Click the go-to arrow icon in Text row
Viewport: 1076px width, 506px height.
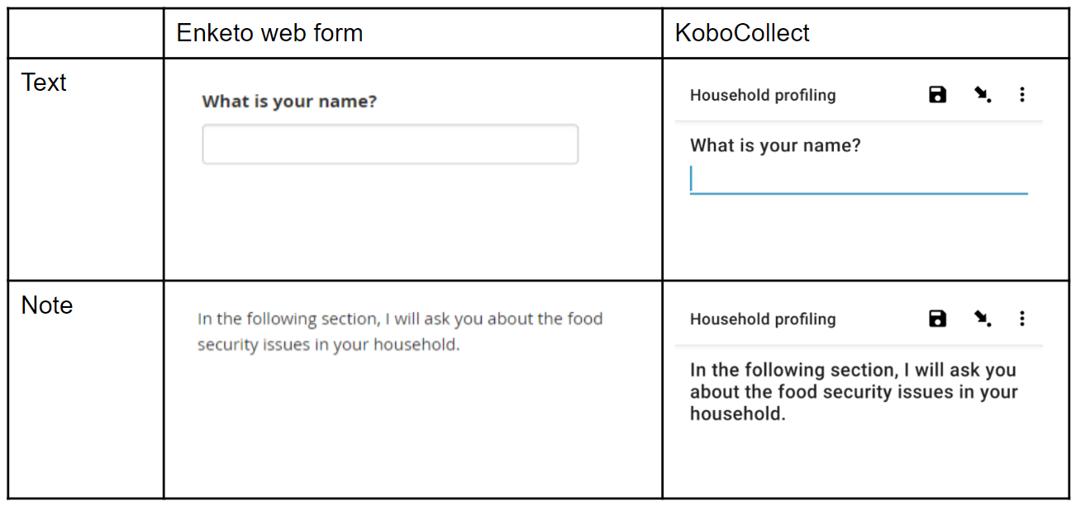[x=982, y=95]
